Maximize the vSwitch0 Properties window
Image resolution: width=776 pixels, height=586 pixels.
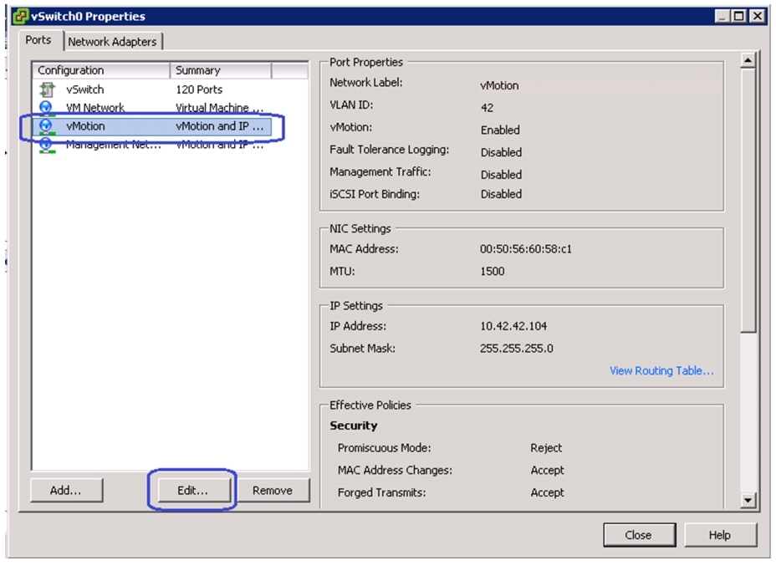coord(739,17)
